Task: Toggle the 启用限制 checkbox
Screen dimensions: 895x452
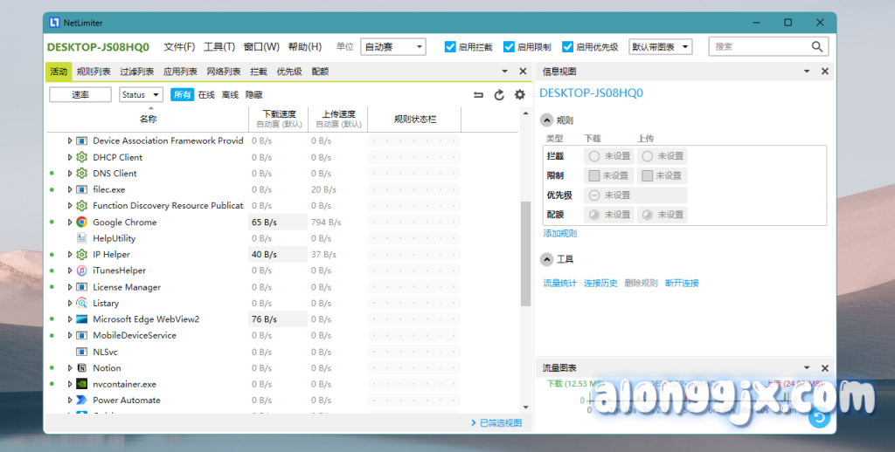Action: pos(509,47)
